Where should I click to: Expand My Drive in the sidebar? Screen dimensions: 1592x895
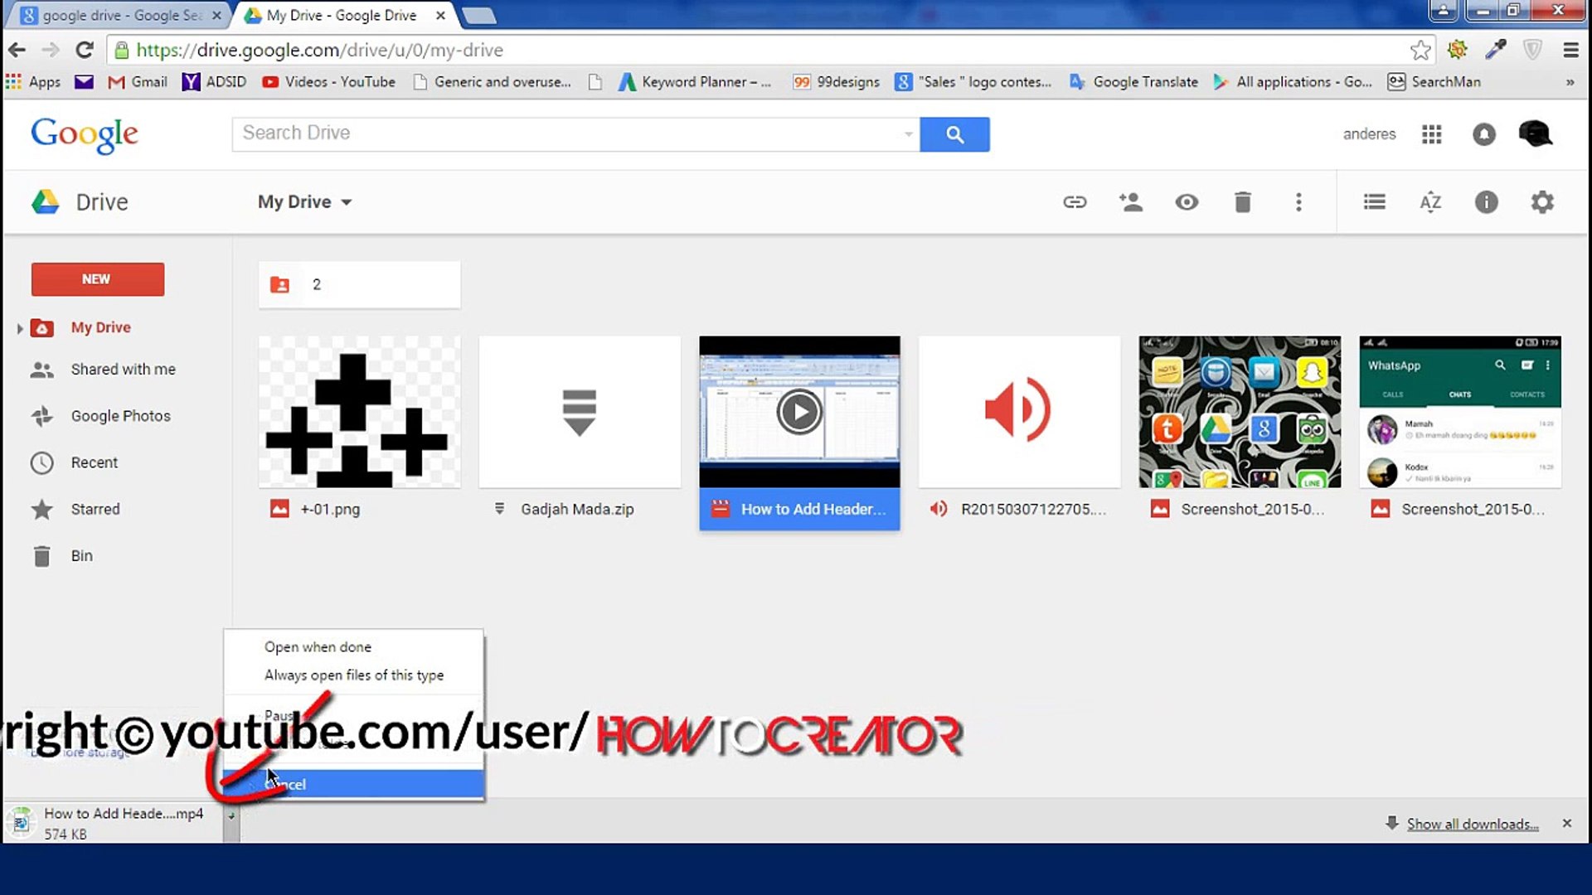(x=20, y=327)
